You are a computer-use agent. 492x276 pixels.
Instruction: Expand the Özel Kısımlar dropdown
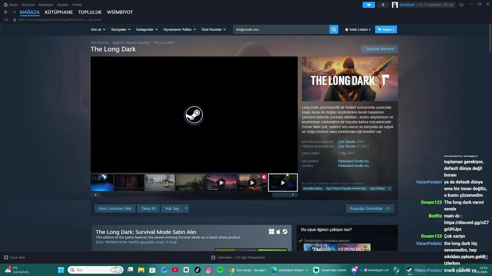(x=214, y=30)
